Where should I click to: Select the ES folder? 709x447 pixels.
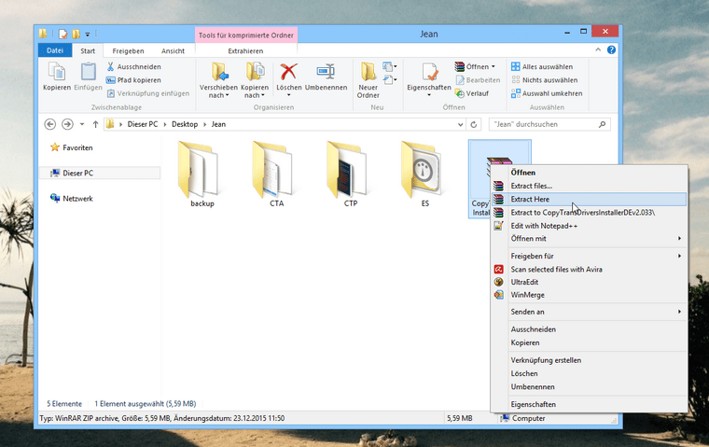(424, 175)
